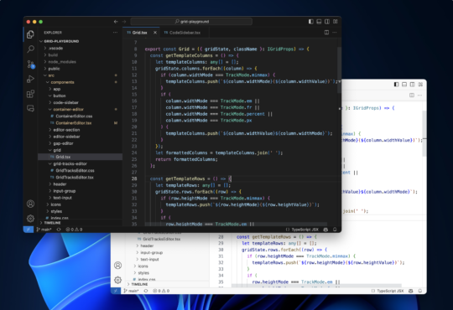
Task: Open errors and warnings in light status bar
Action: (161, 291)
